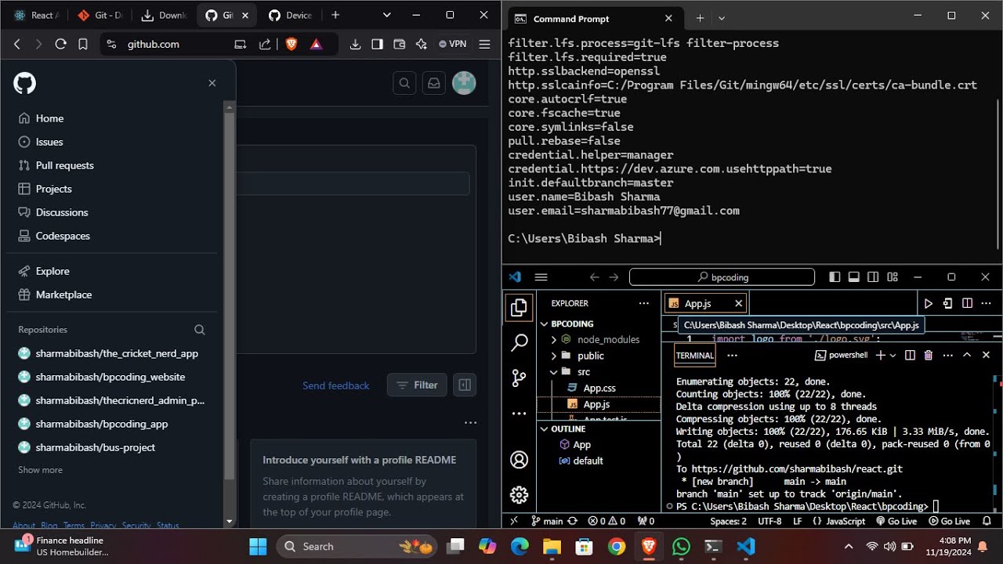
Task: Open sharmabibash/bpcoding_website repository
Action: [x=110, y=377]
